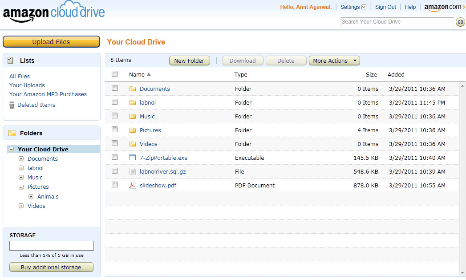The width and height of the screenshot is (466, 280).
Task: Click the Documents folder icon in file list
Action: coord(133,89)
